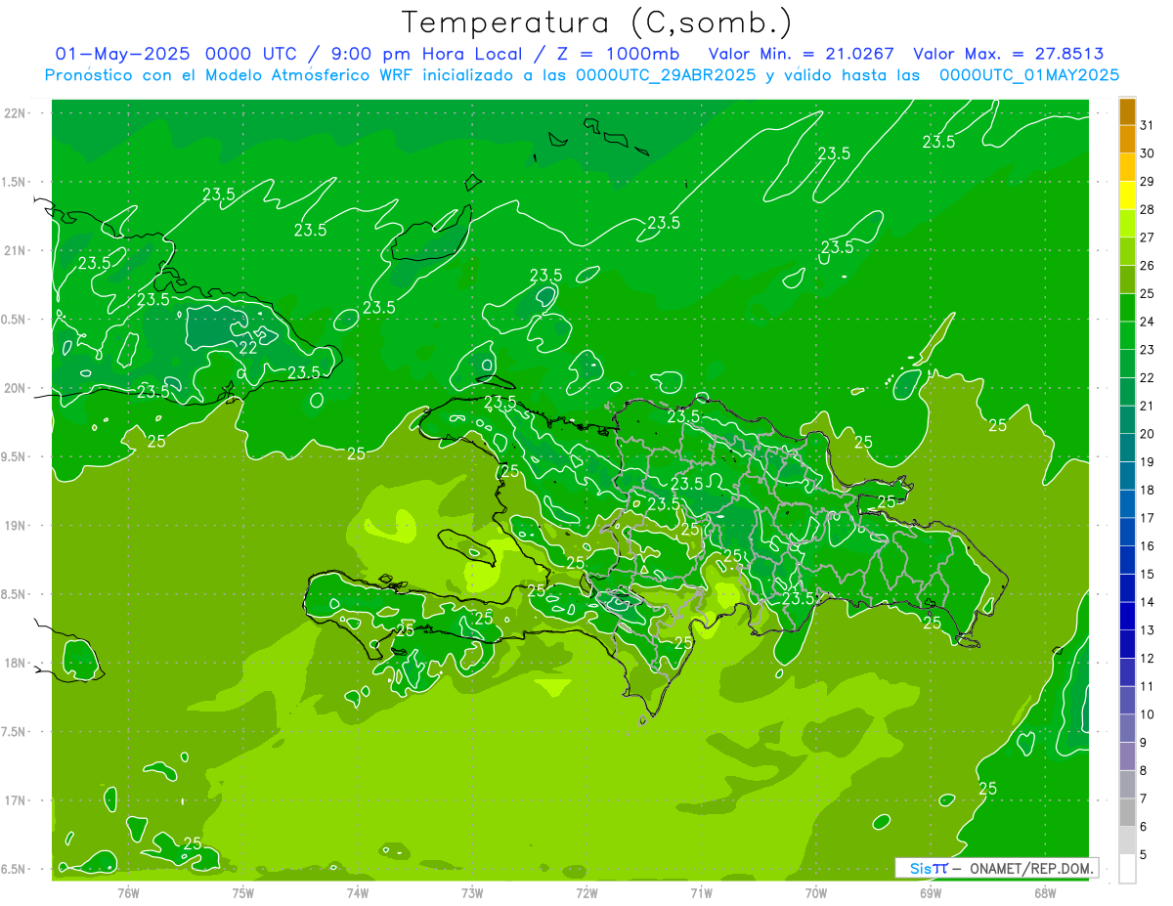1173x906 pixels.
Task: Click the "22N" latitude label
Action: point(16,113)
